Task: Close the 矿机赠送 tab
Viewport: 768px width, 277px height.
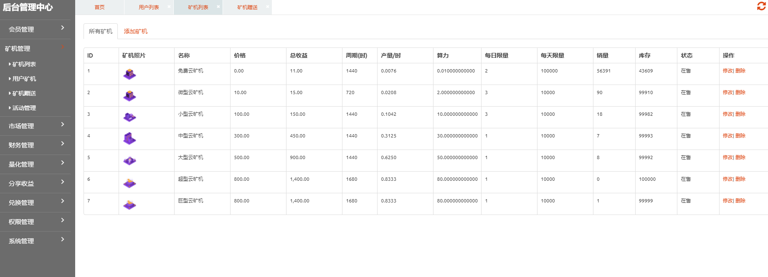Action: [x=267, y=7]
